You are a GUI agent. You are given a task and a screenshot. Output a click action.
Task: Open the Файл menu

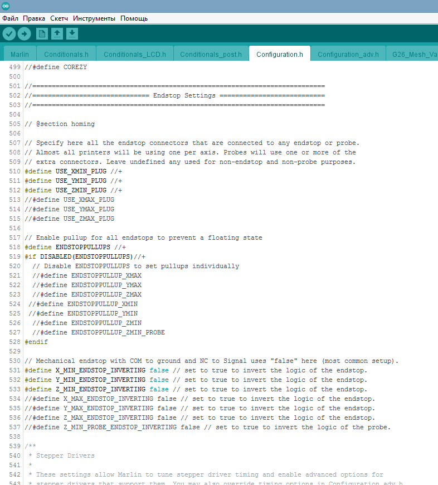point(10,18)
